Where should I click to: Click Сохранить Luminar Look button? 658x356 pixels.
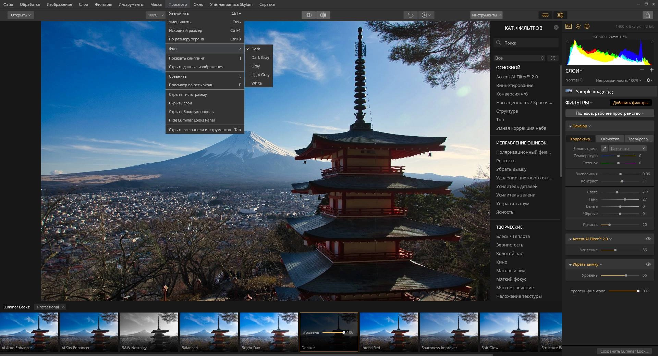point(624,351)
